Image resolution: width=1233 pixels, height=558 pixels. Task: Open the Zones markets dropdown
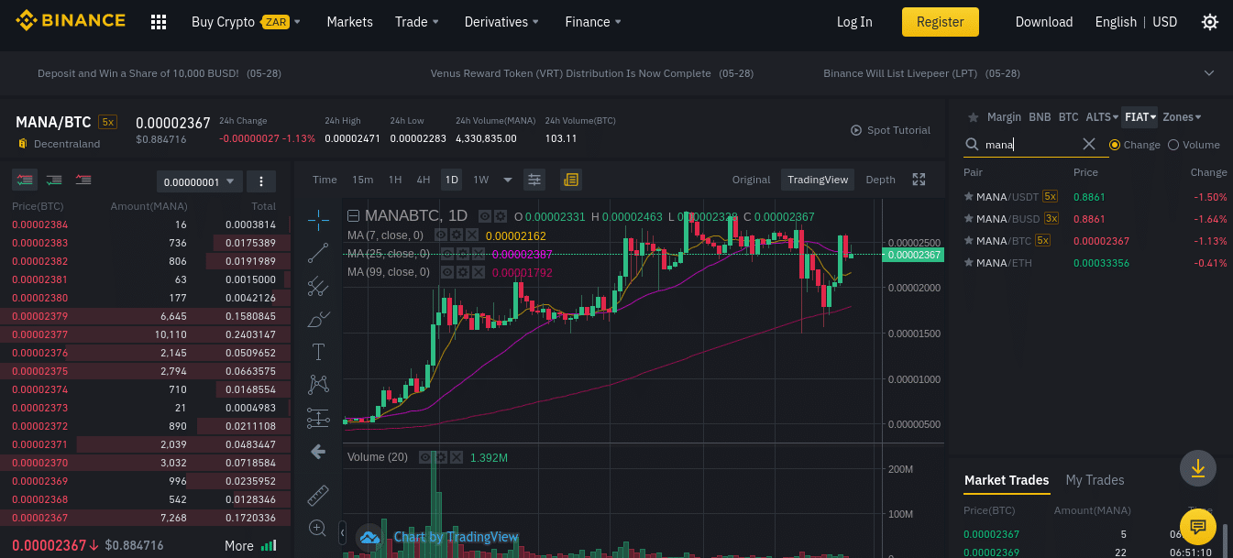click(1182, 117)
